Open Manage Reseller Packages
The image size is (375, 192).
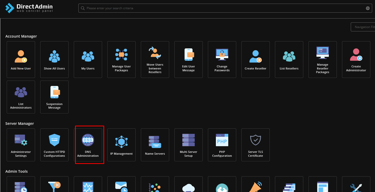click(323, 59)
